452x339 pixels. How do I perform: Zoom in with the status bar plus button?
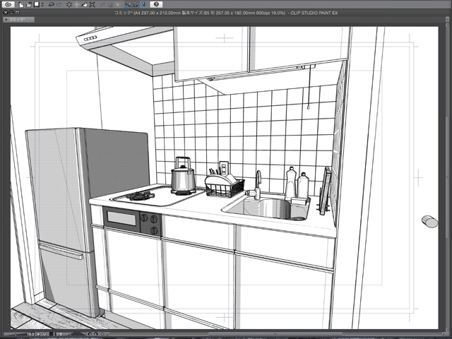tap(44, 334)
